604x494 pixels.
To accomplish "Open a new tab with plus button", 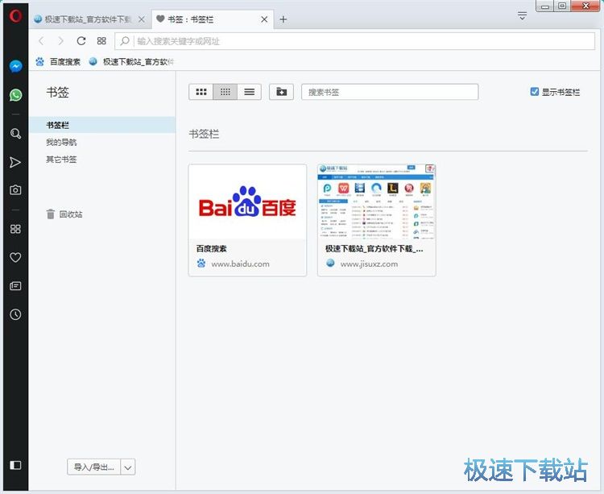I will point(283,19).
